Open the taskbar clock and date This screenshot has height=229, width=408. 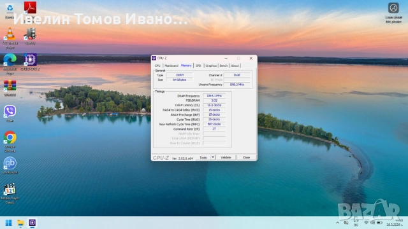[395, 223]
